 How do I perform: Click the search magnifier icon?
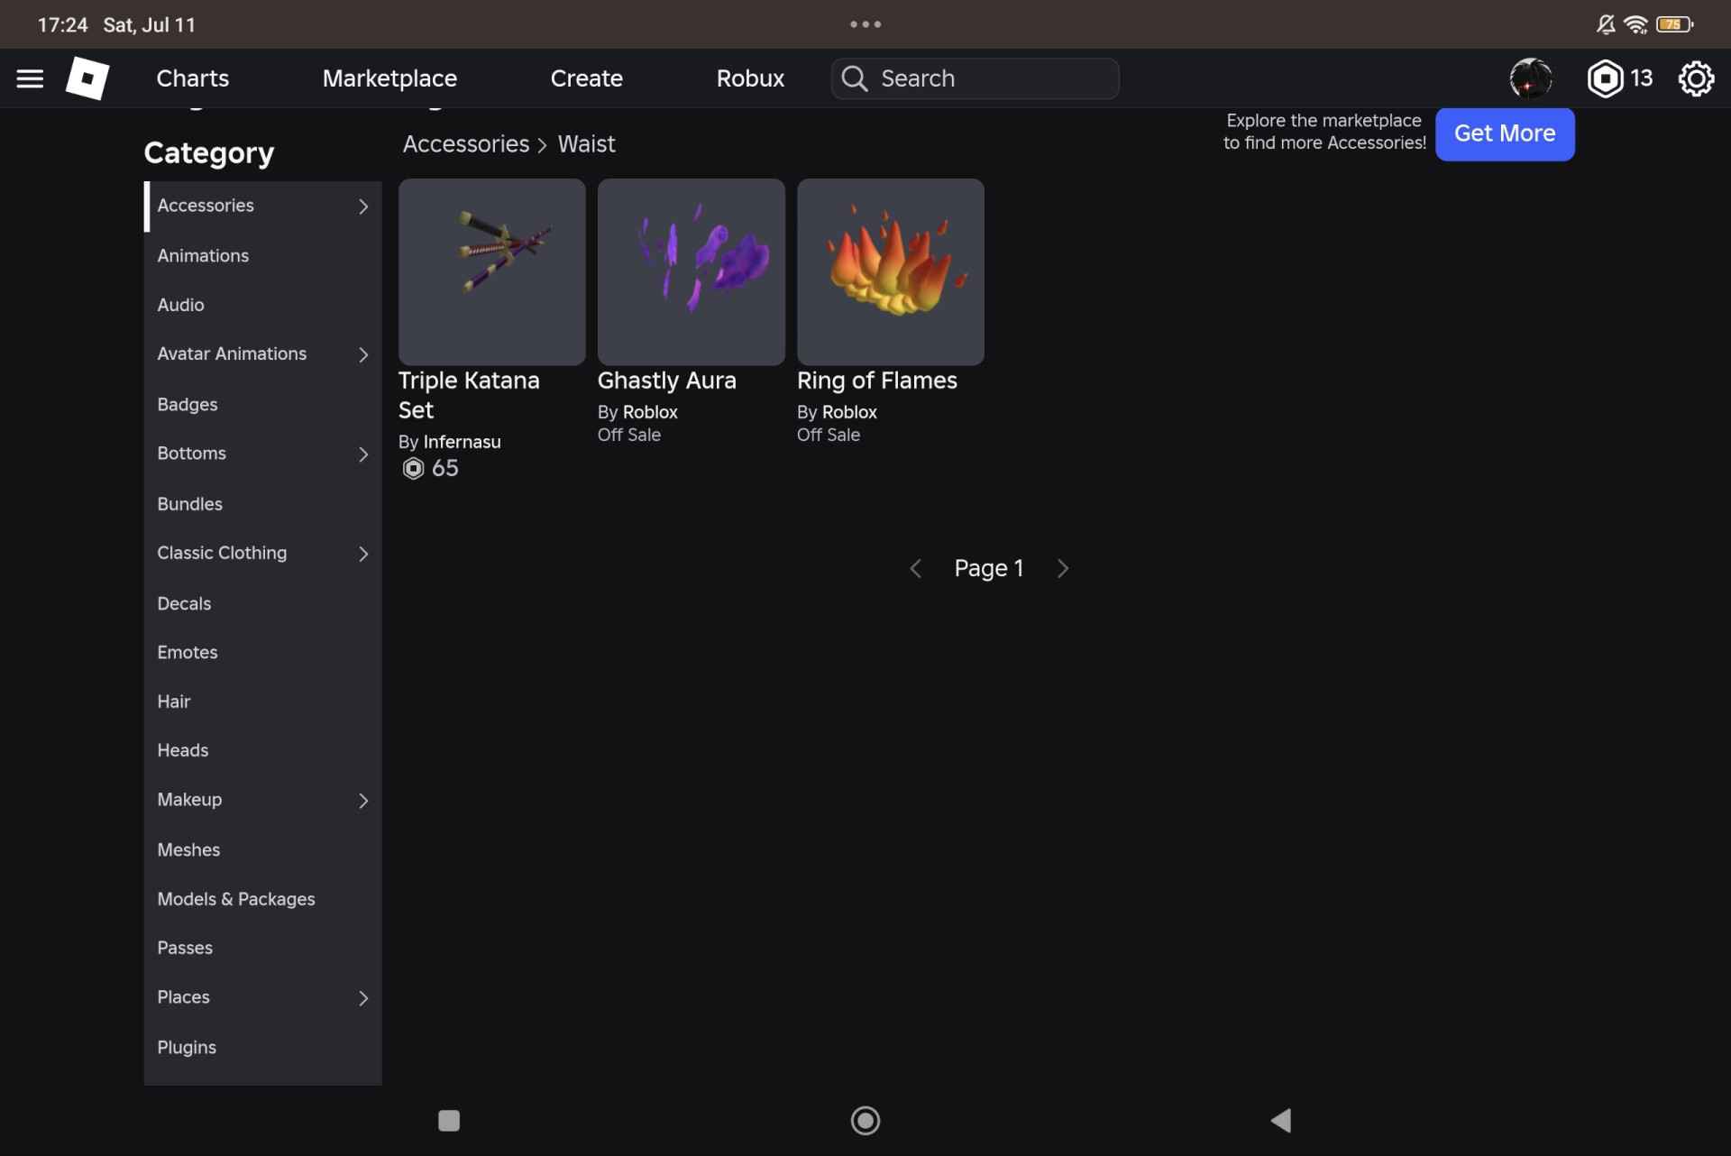tap(854, 78)
